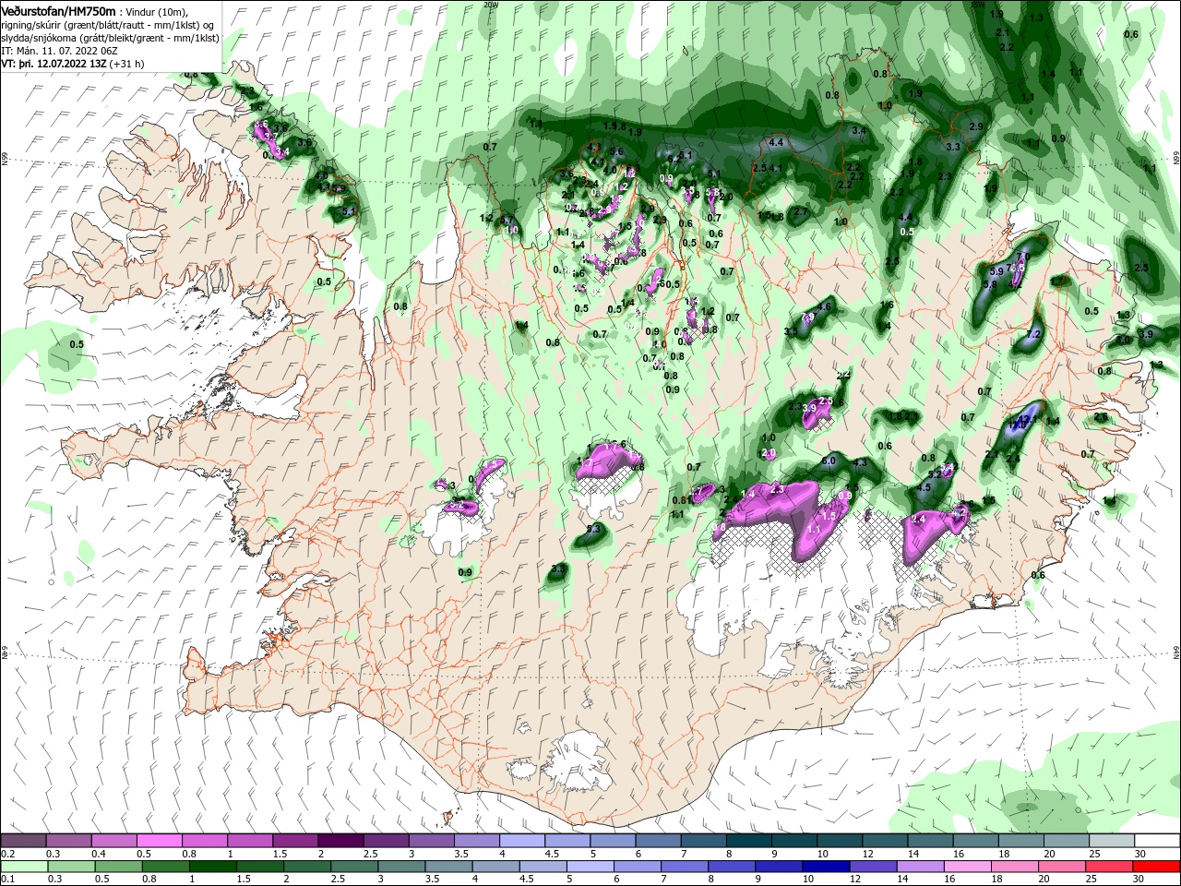Click the '5.1' value in the Westfjords

348,211
